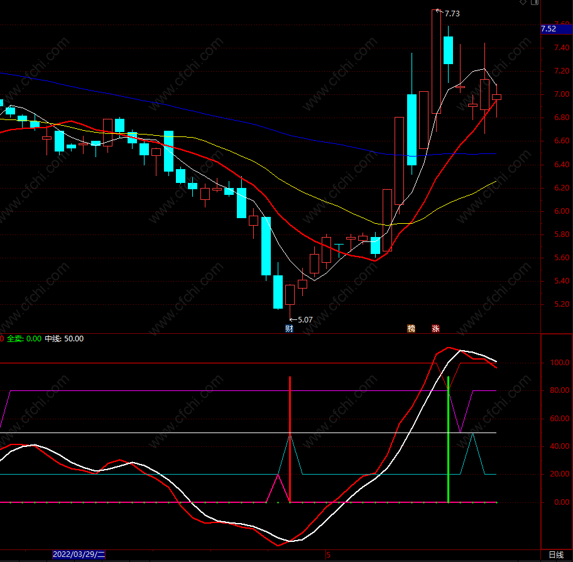Select the blue 7.52 price tag on the axis
The image size is (573, 562).
(x=557, y=29)
